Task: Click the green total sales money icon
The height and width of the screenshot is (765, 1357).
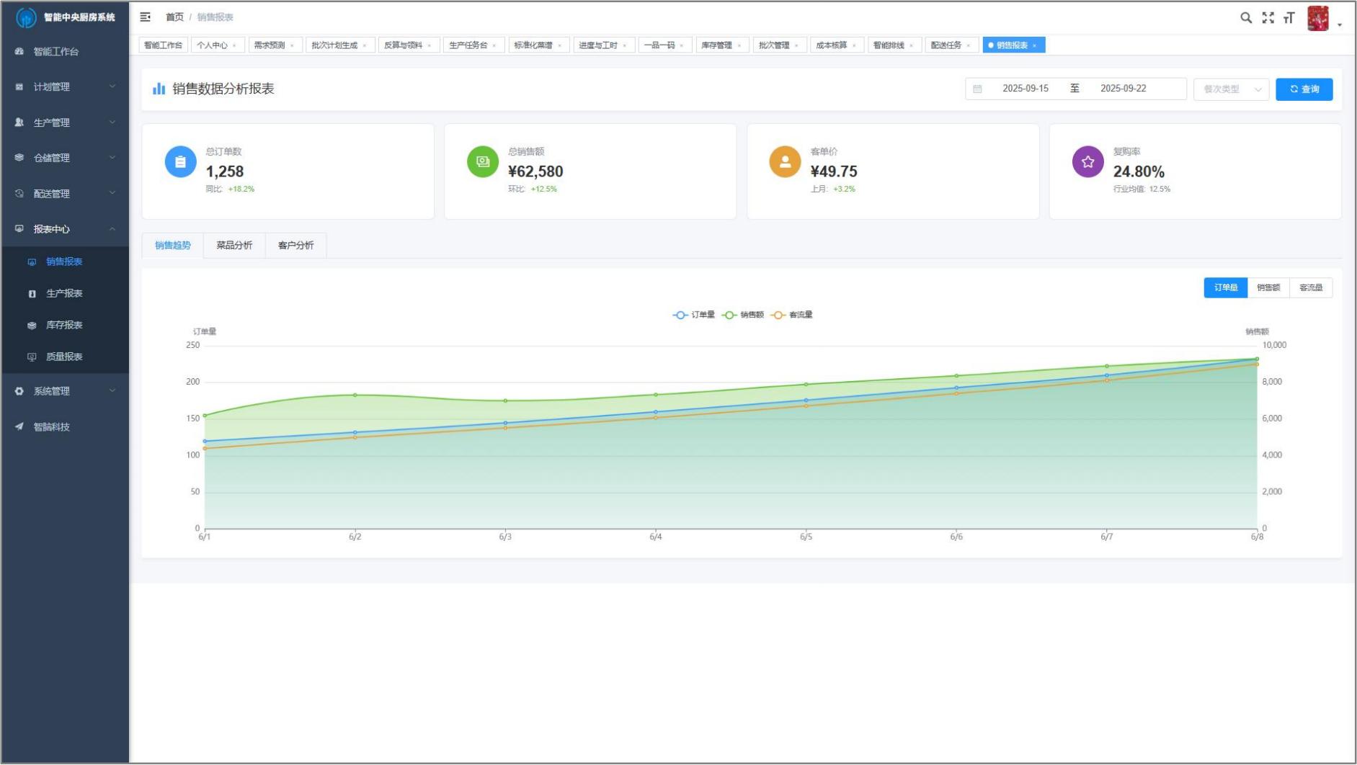Action: 483,162
